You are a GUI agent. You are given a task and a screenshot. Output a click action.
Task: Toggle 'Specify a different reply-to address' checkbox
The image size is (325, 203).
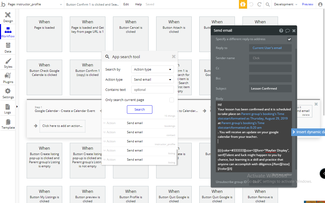pyautogui.click(x=289, y=39)
